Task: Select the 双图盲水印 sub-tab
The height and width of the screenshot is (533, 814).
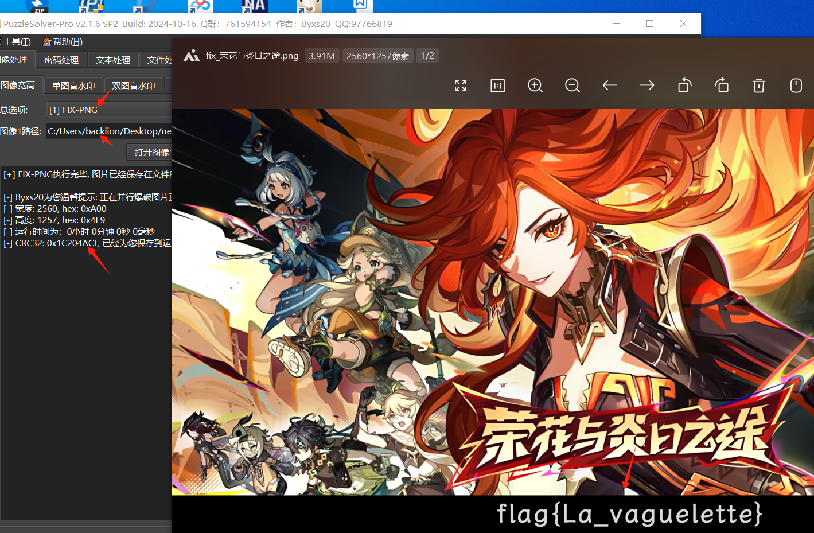Action: (134, 85)
